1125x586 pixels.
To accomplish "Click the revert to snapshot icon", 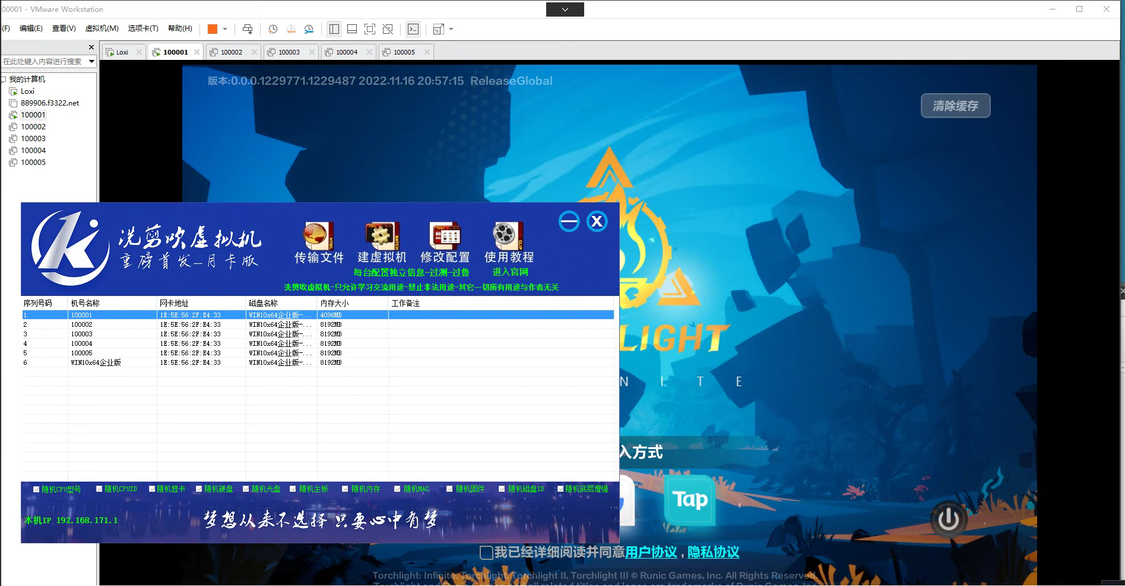I will (291, 29).
